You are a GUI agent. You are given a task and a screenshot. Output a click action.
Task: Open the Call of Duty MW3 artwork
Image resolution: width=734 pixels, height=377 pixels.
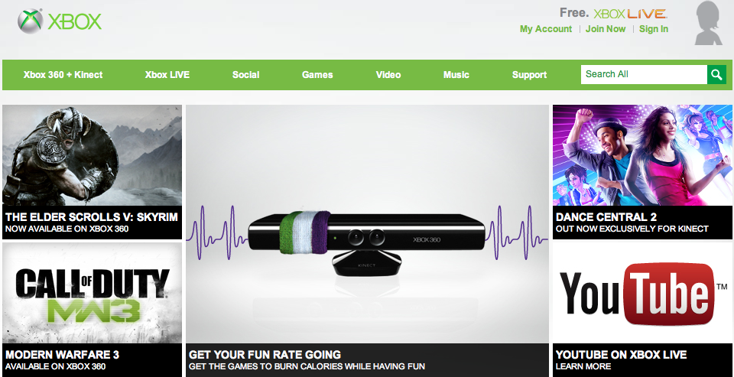coord(92,294)
